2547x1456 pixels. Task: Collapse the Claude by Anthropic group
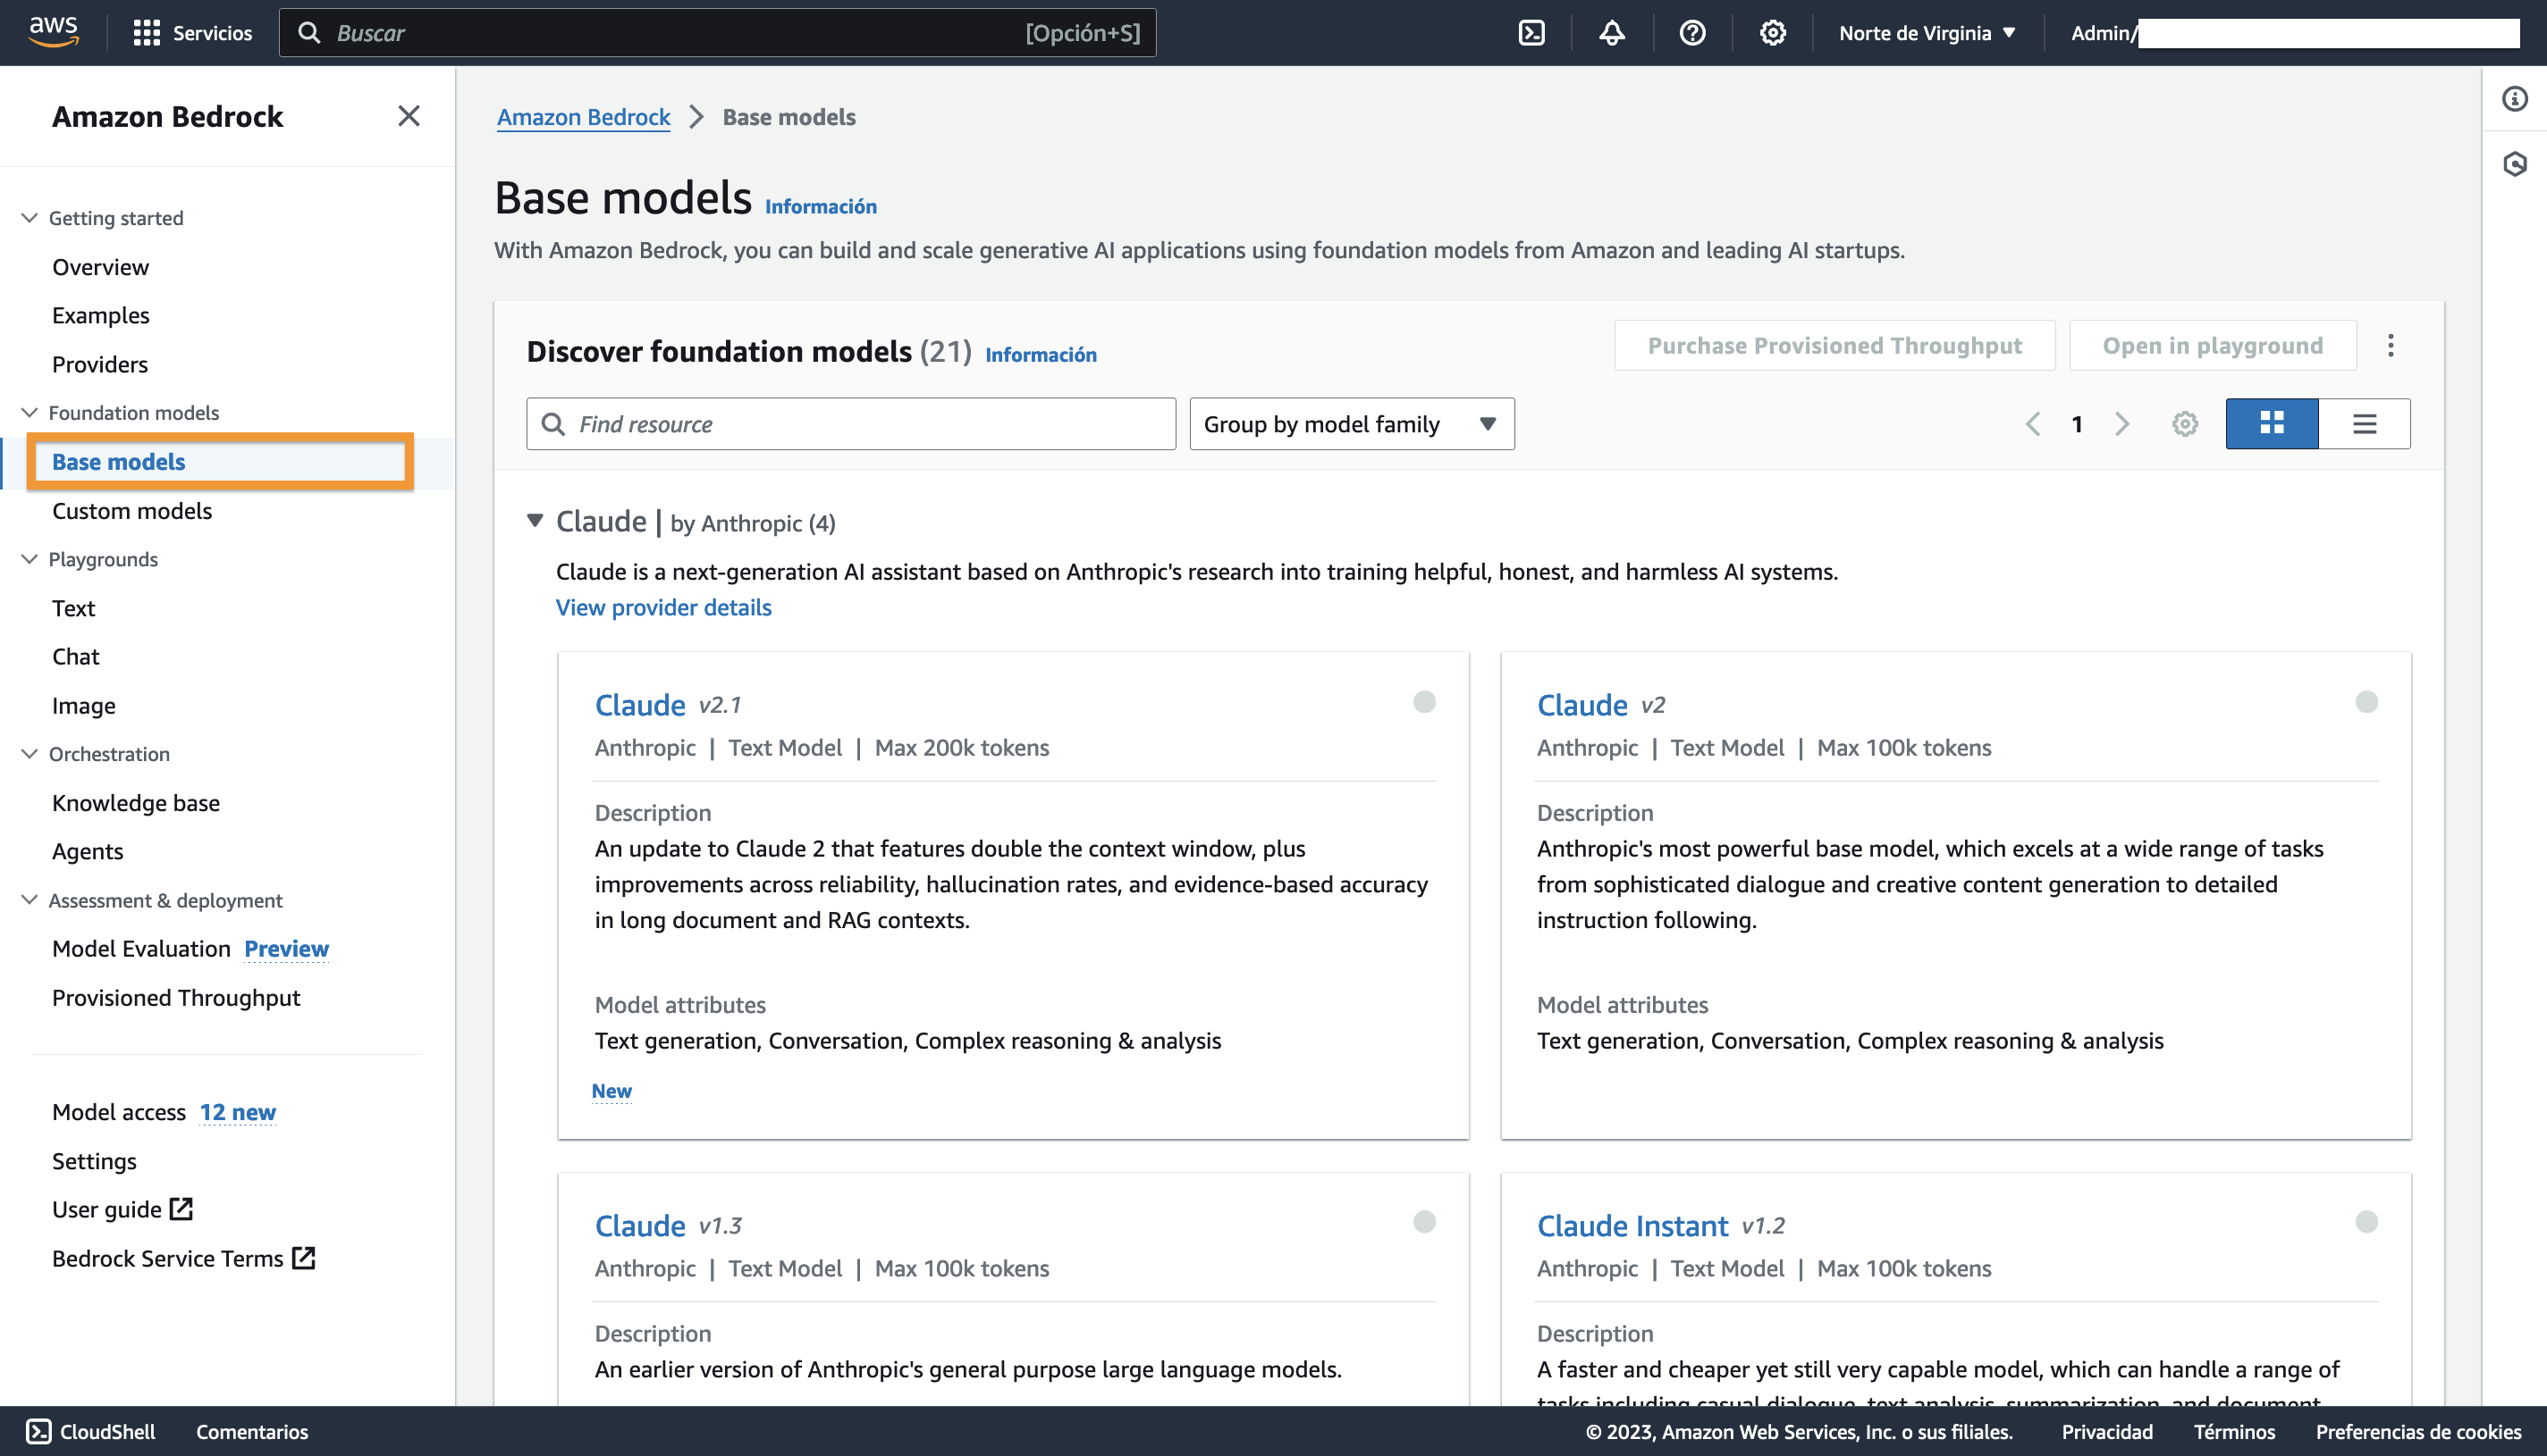(536, 521)
